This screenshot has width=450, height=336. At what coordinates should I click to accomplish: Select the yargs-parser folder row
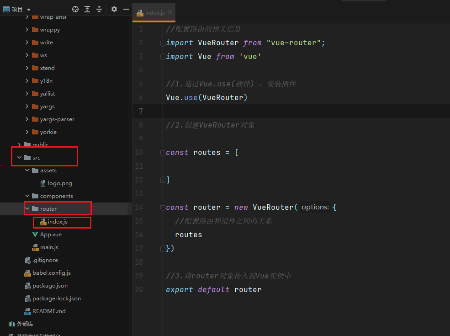[x=66, y=119]
